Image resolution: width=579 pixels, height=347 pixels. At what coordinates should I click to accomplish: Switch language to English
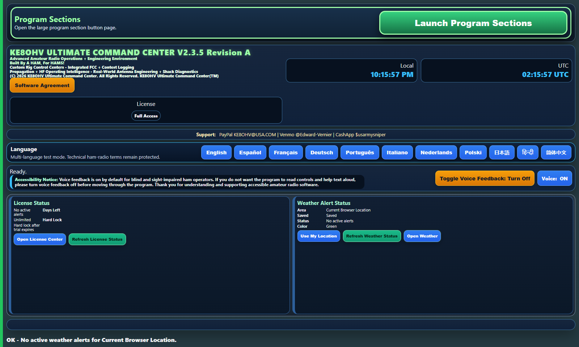[x=216, y=153]
